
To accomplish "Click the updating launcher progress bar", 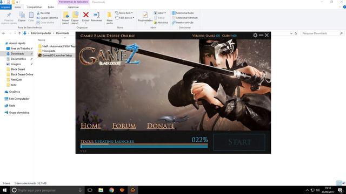I will tap(144, 146).
